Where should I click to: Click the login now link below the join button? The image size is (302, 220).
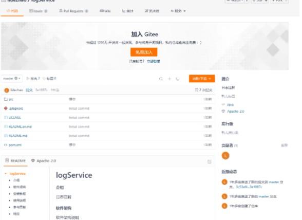coord(154,61)
